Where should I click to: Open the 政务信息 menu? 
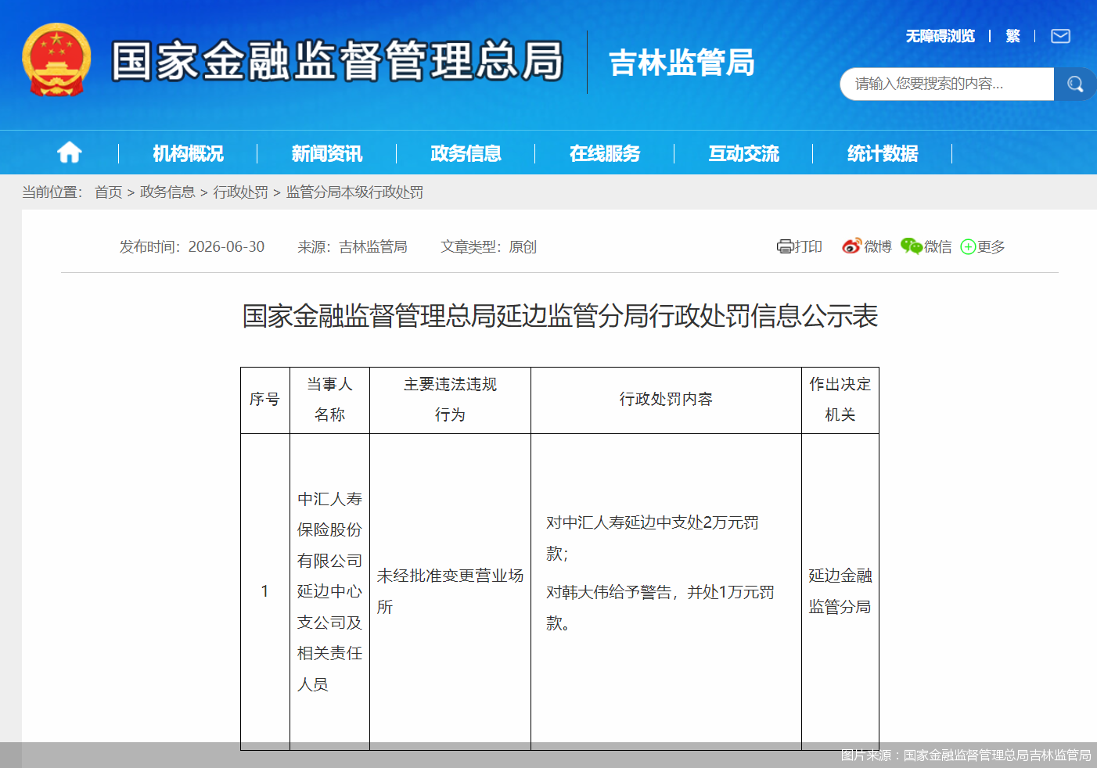[x=466, y=153]
